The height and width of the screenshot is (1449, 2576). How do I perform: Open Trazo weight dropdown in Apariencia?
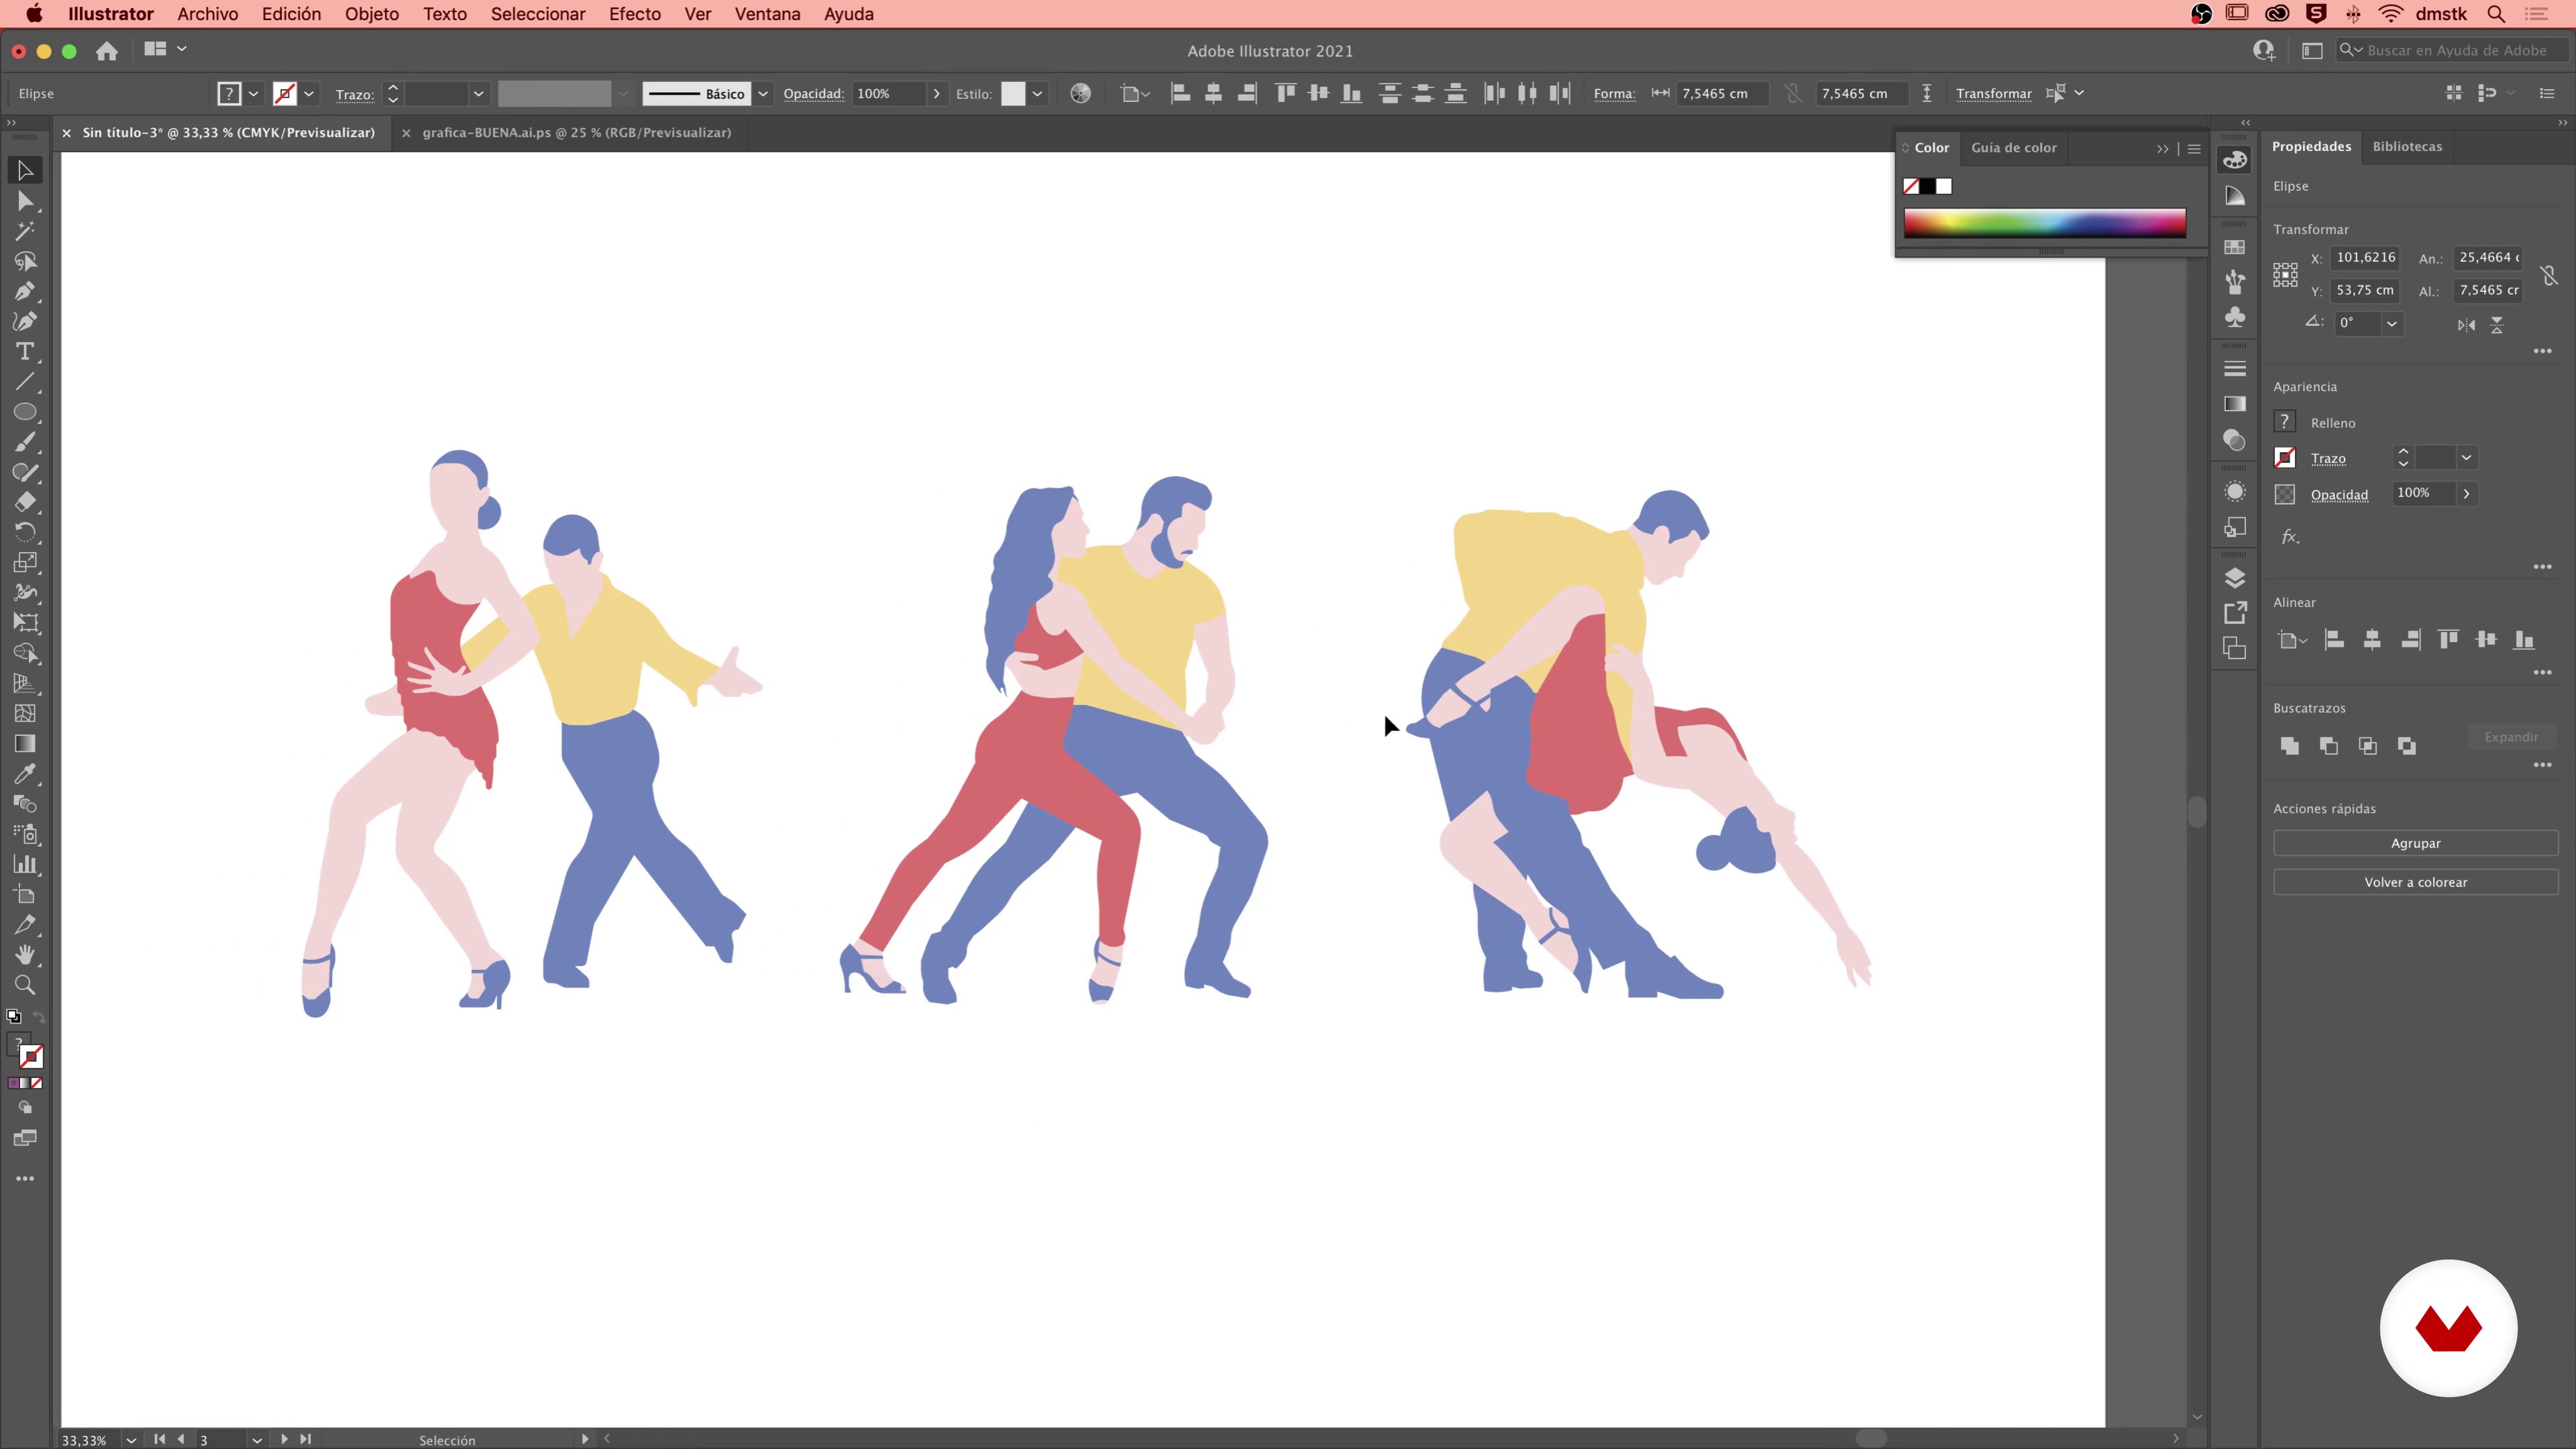(2466, 458)
